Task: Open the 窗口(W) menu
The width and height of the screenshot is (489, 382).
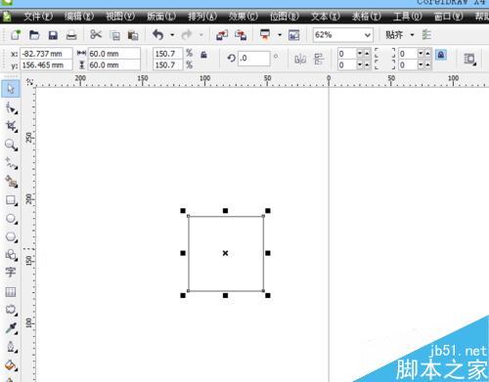Action: (x=449, y=16)
